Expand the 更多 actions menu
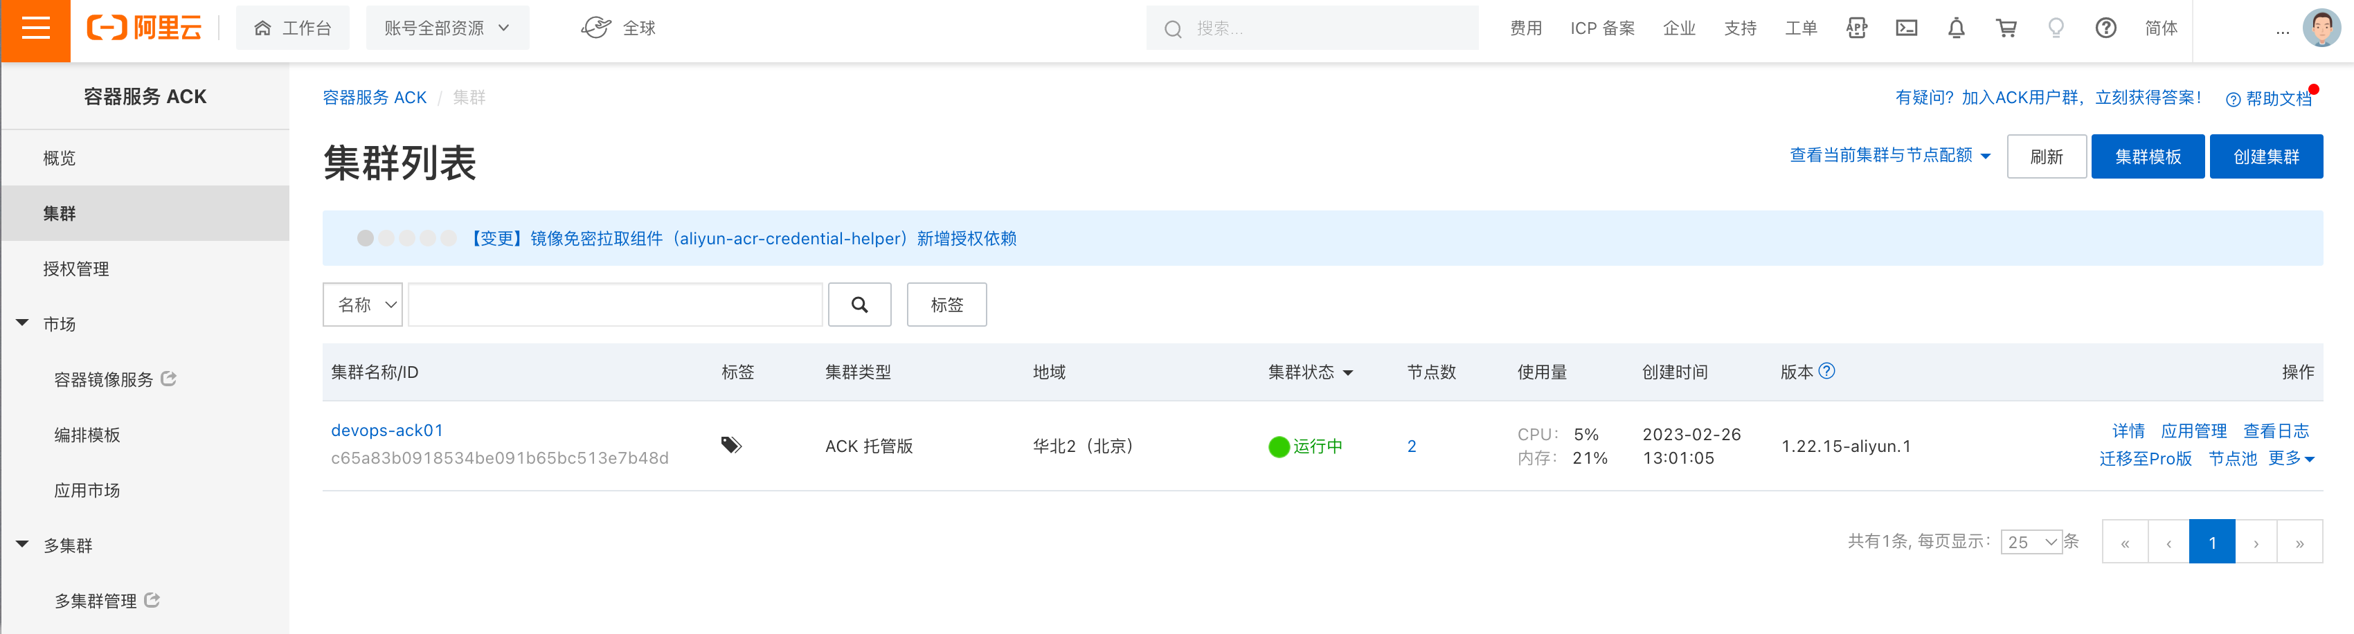2354x634 pixels. [2290, 459]
